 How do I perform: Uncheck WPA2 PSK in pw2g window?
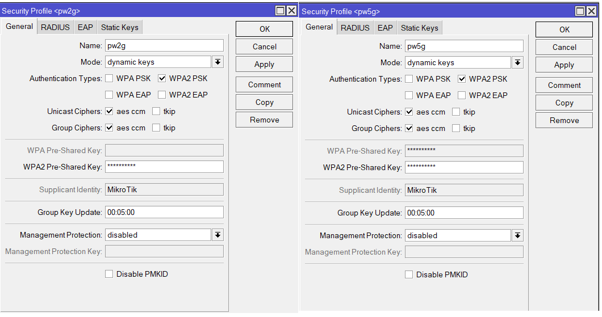[162, 78]
